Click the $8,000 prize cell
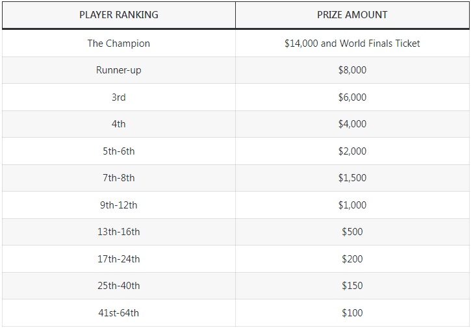471x328 pixels. [352, 70]
